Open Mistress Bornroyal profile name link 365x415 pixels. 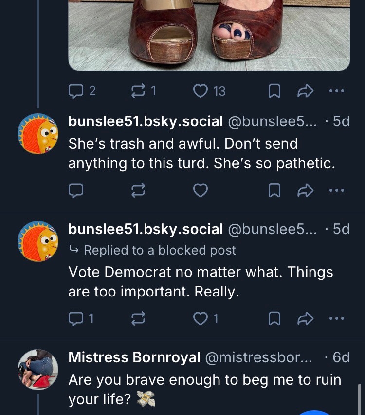[x=134, y=357]
